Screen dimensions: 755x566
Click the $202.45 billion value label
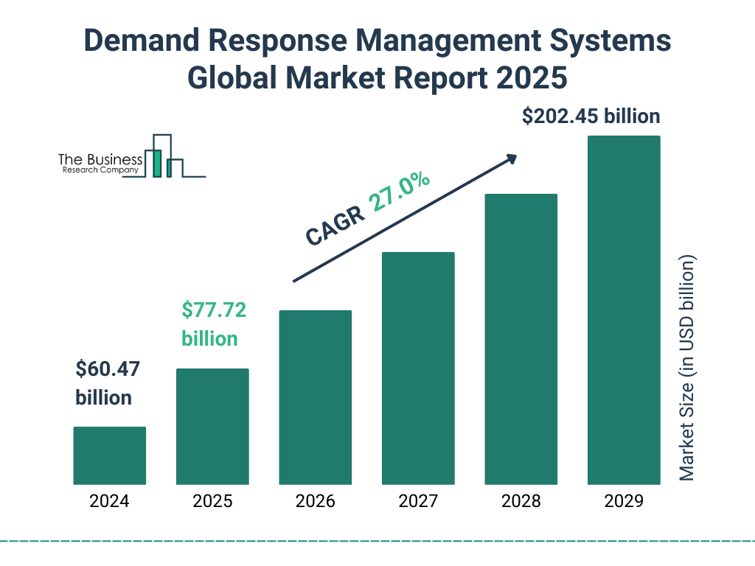(x=591, y=116)
